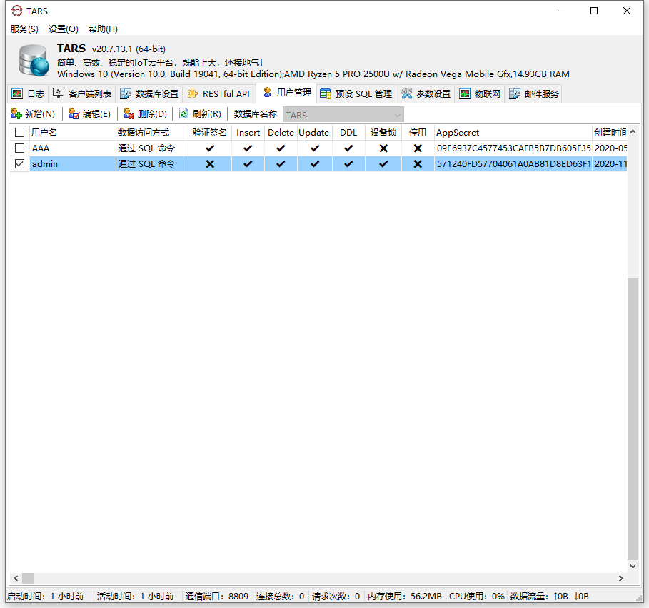Click the 编辑 edit-user icon

pos(74,113)
